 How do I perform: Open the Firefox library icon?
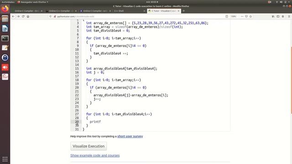coord(273,16)
